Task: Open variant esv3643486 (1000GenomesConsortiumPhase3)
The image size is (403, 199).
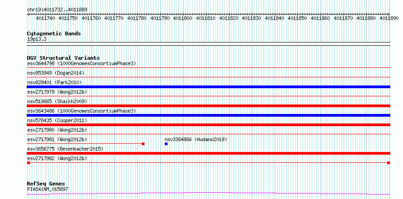Action: coord(82,111)
